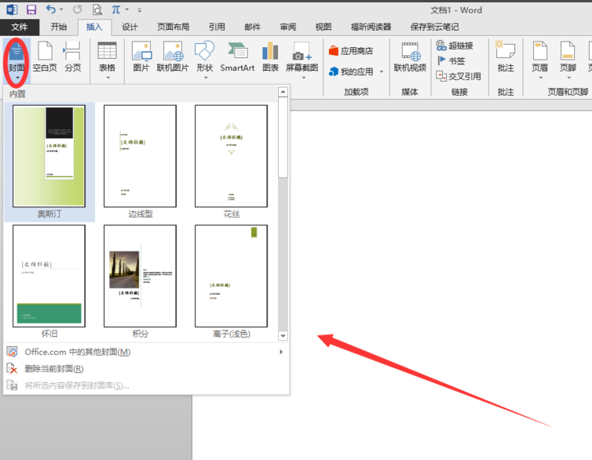Pick the 积分 cover page template
The image size is (592, 460).
pos(140,276)
